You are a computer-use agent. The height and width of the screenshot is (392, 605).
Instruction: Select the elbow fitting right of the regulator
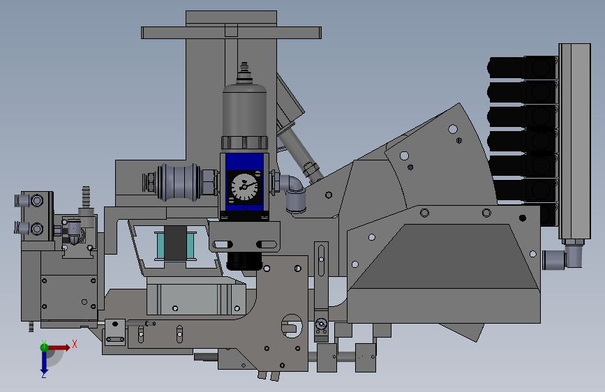pos(294,194)
